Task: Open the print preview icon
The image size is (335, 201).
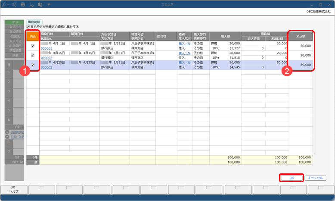Action: coord(14,4)
